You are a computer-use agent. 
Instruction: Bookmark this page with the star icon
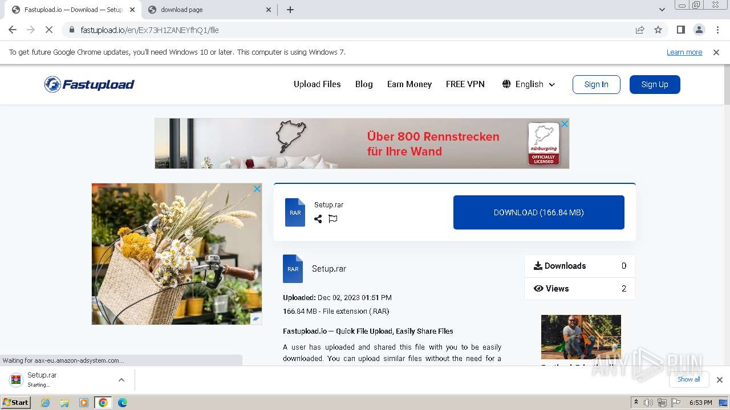(658, 30)
